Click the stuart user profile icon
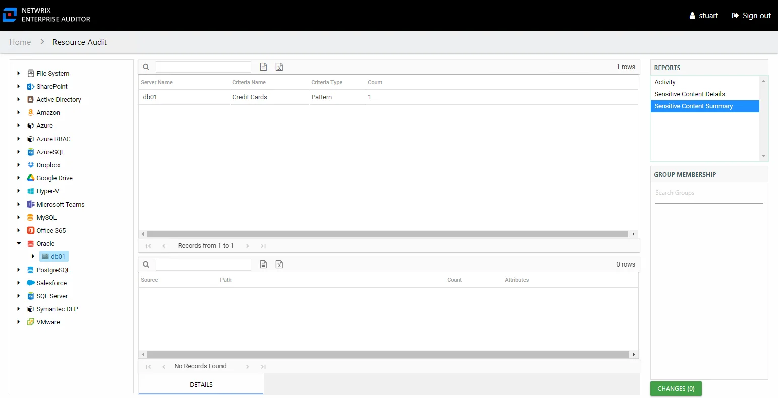778x398 pixels. click(693, 16)
